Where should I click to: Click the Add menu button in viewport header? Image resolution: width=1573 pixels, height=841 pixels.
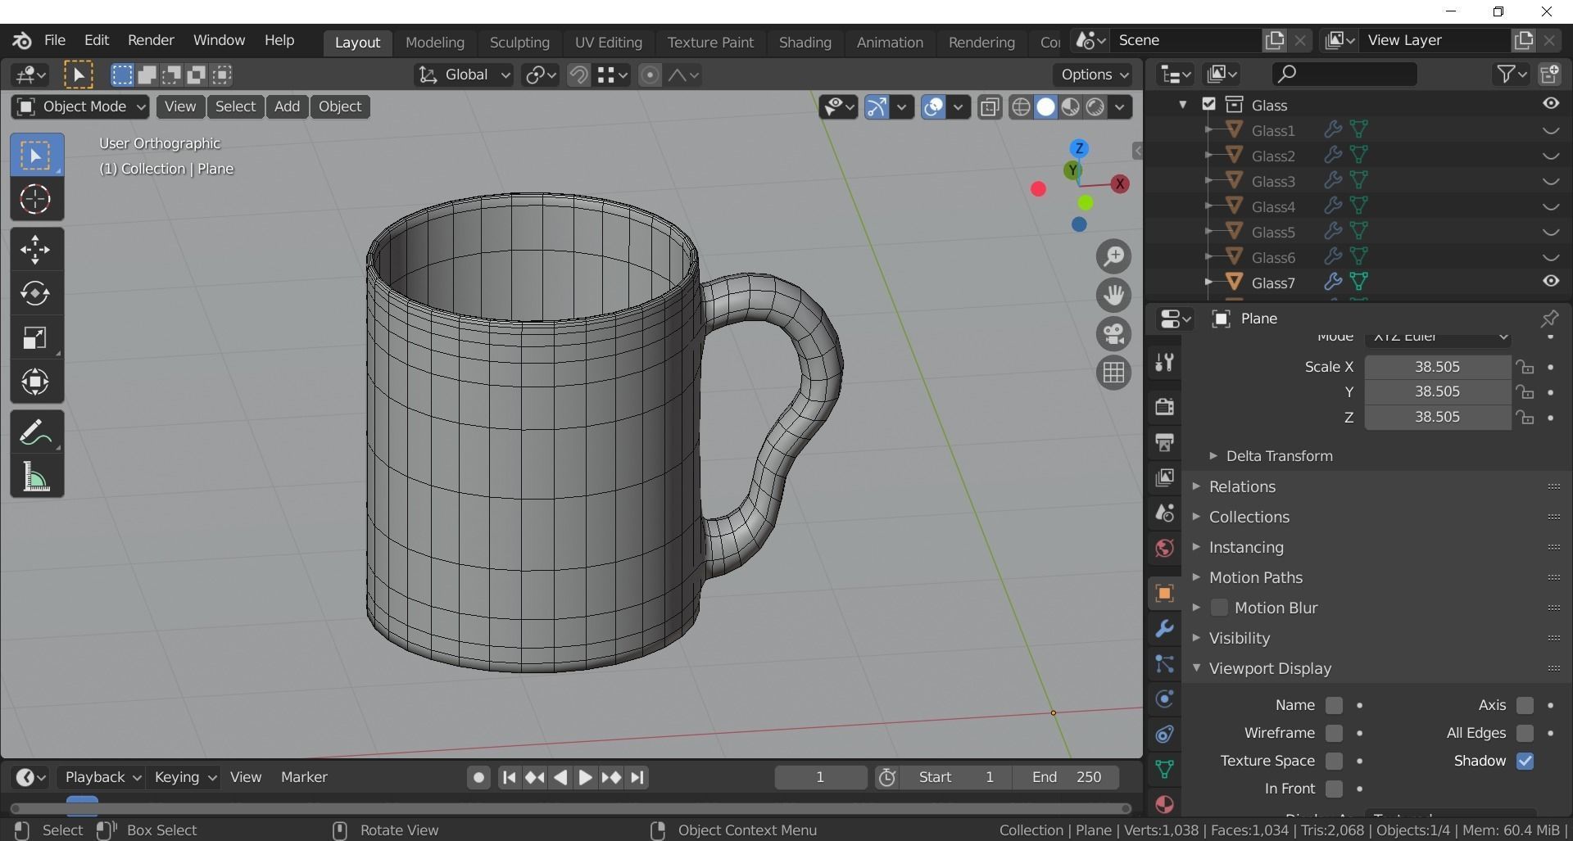(287, 106)
